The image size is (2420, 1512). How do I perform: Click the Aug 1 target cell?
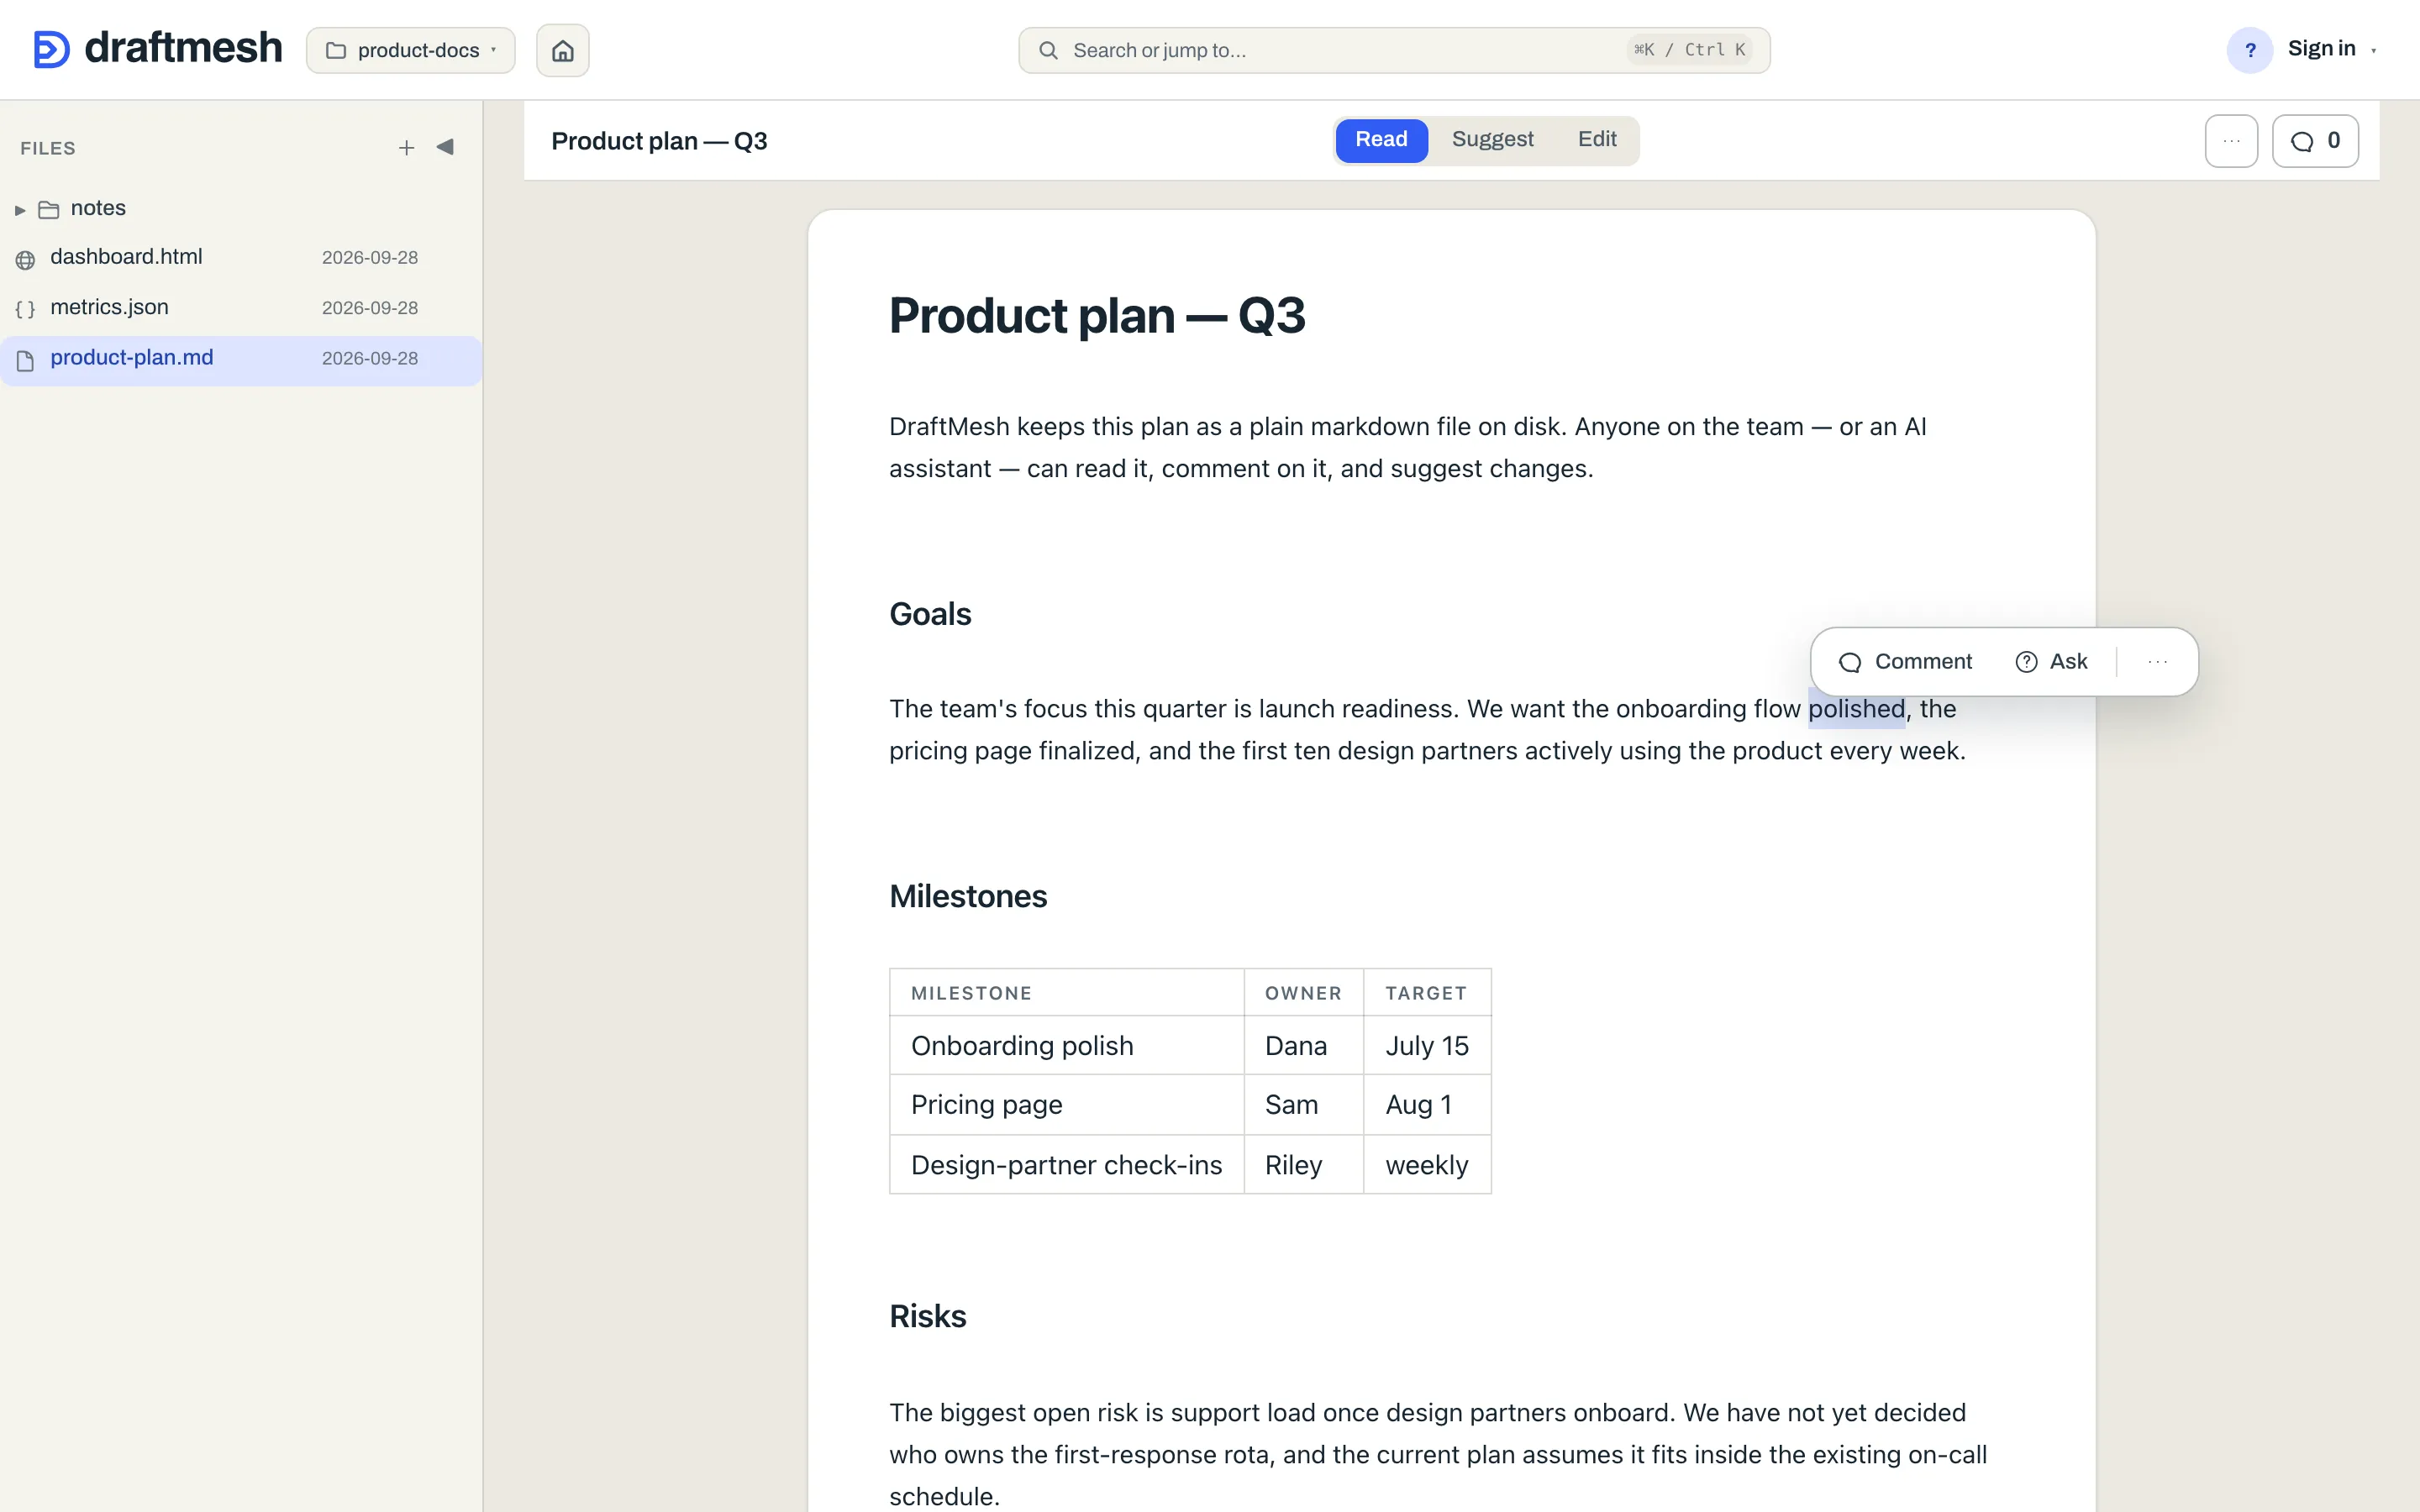(x=1427, y=1105)
